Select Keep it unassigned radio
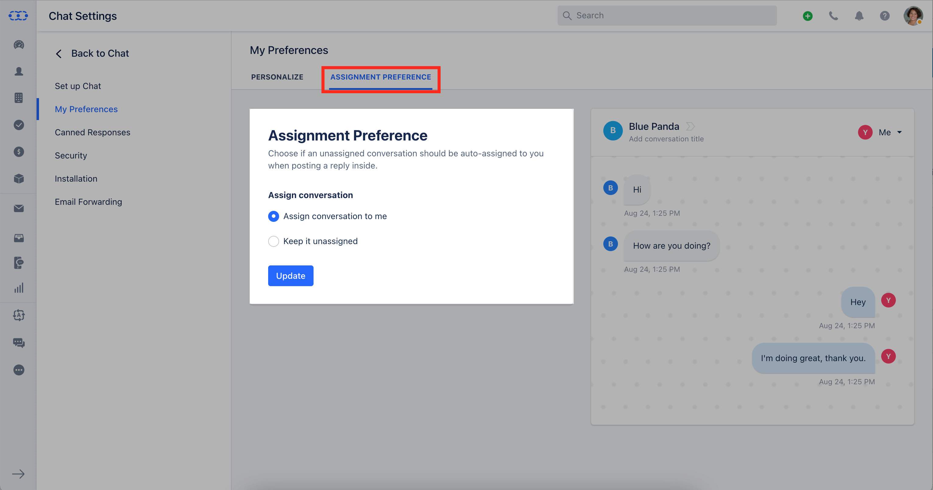The image size is (933, 490). coord(273,241)
